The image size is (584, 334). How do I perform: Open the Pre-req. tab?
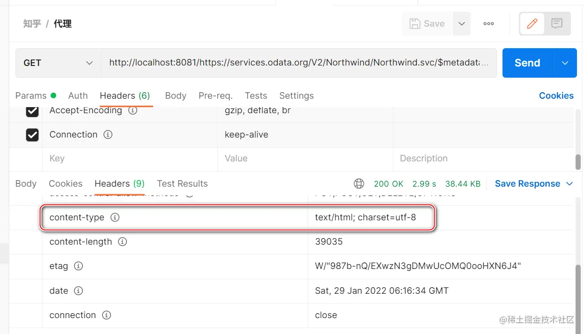click(215, 95)
